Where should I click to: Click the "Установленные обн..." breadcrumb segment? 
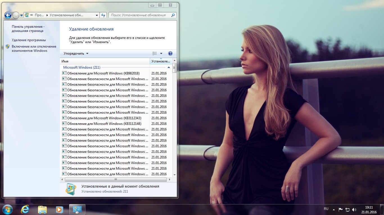66,15
